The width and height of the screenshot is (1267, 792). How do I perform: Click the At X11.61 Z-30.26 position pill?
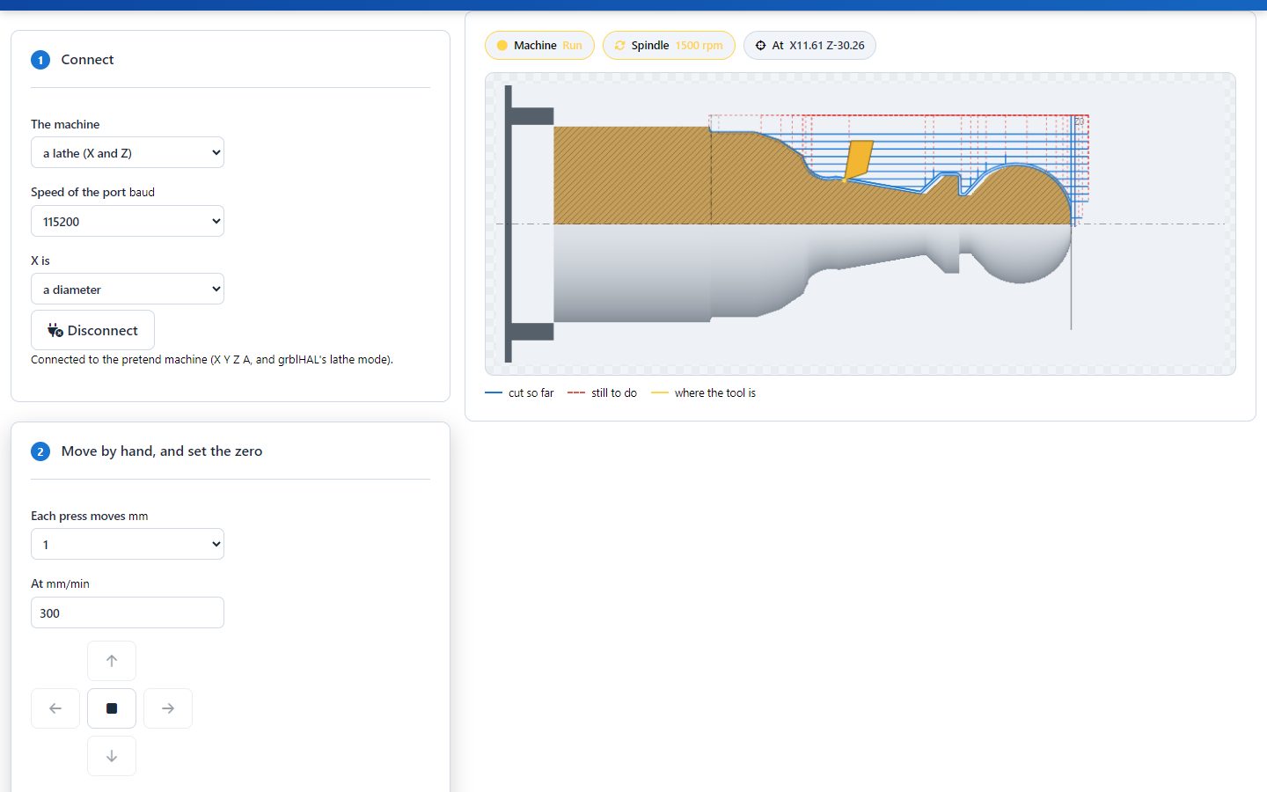coord(809,46)
